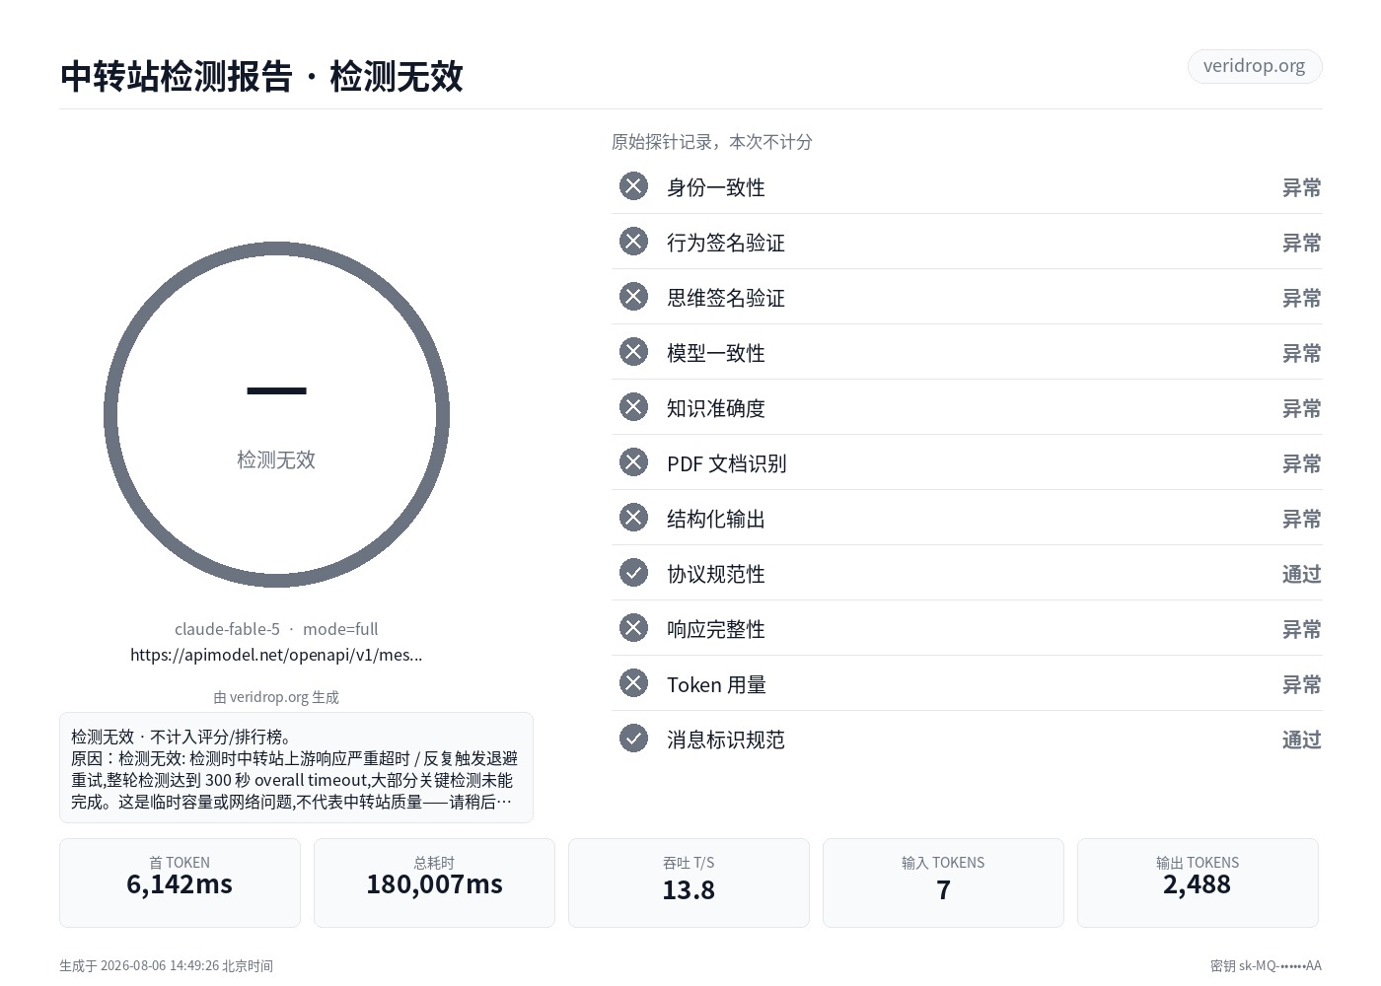Click the X icon beside Token 用量
This screenshot has height=986, width=1381.
tap(633, 683)
